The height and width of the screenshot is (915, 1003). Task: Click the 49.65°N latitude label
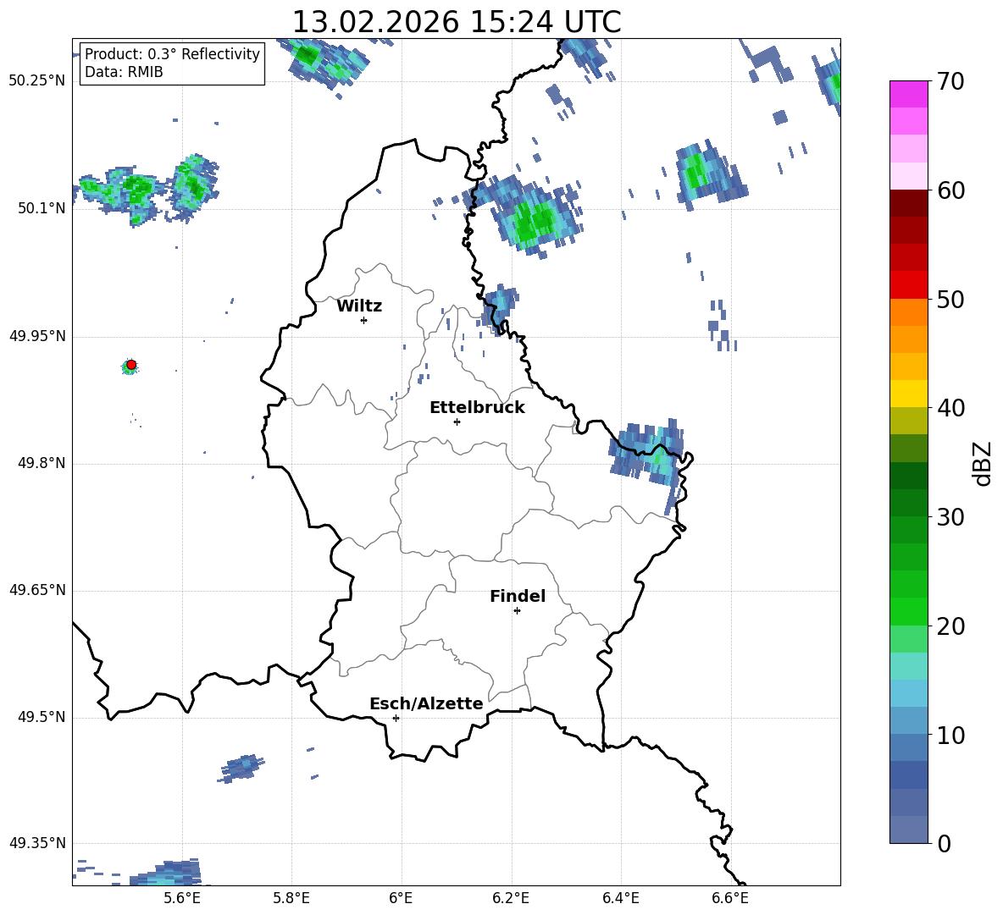click(x=37, y=590)
